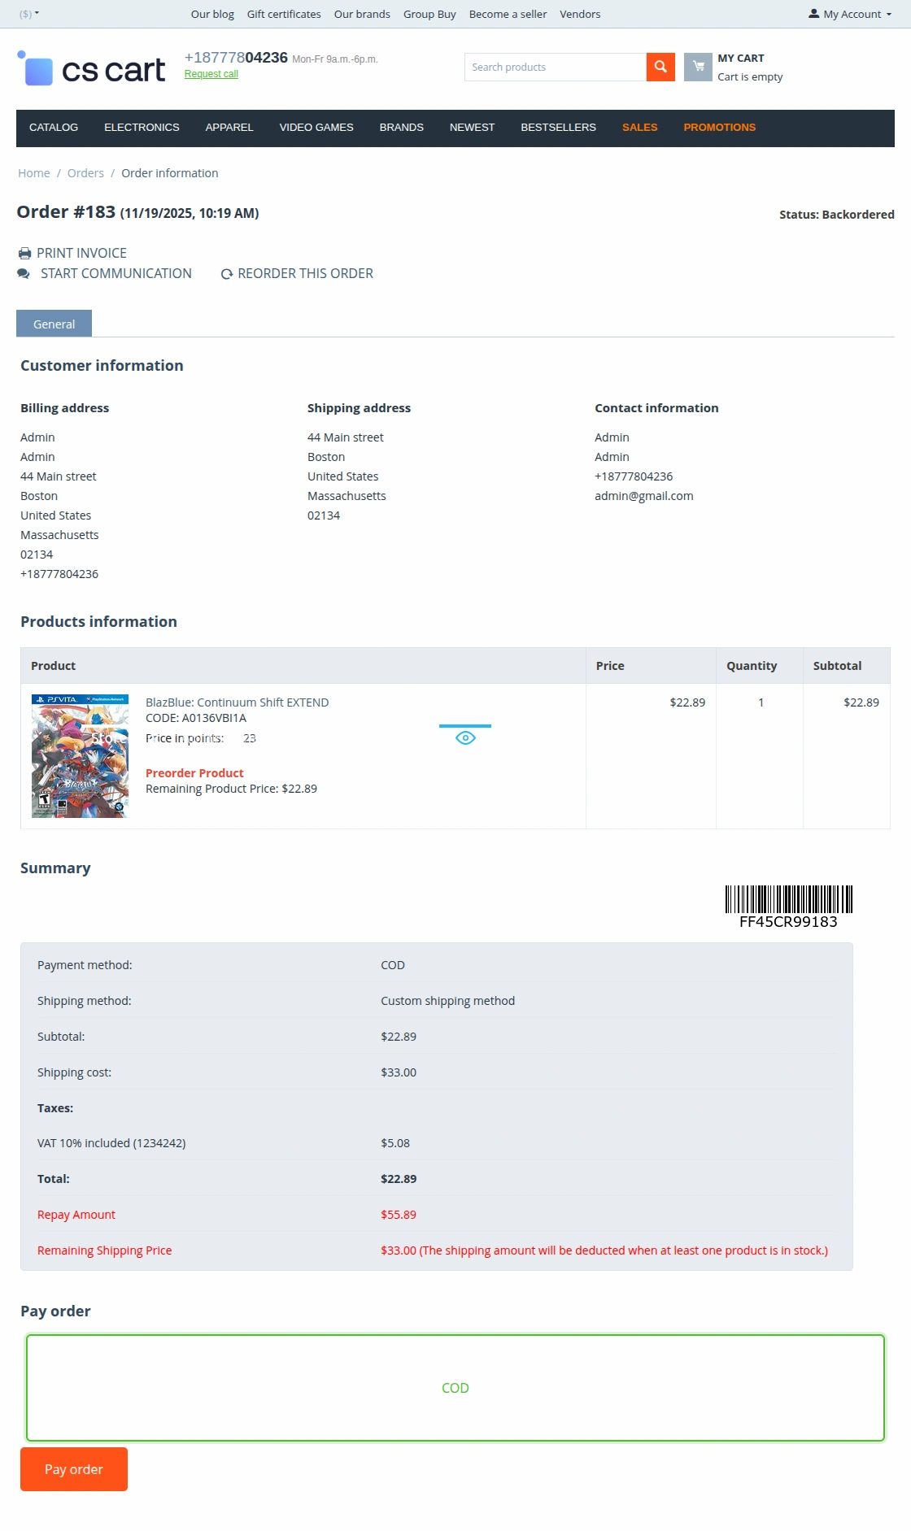Click the Search products input field

555,67
